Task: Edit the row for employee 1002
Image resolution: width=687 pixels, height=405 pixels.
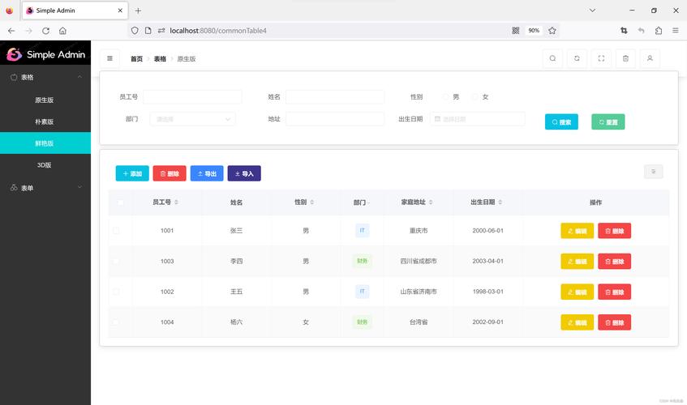Action: click(577, 292)
